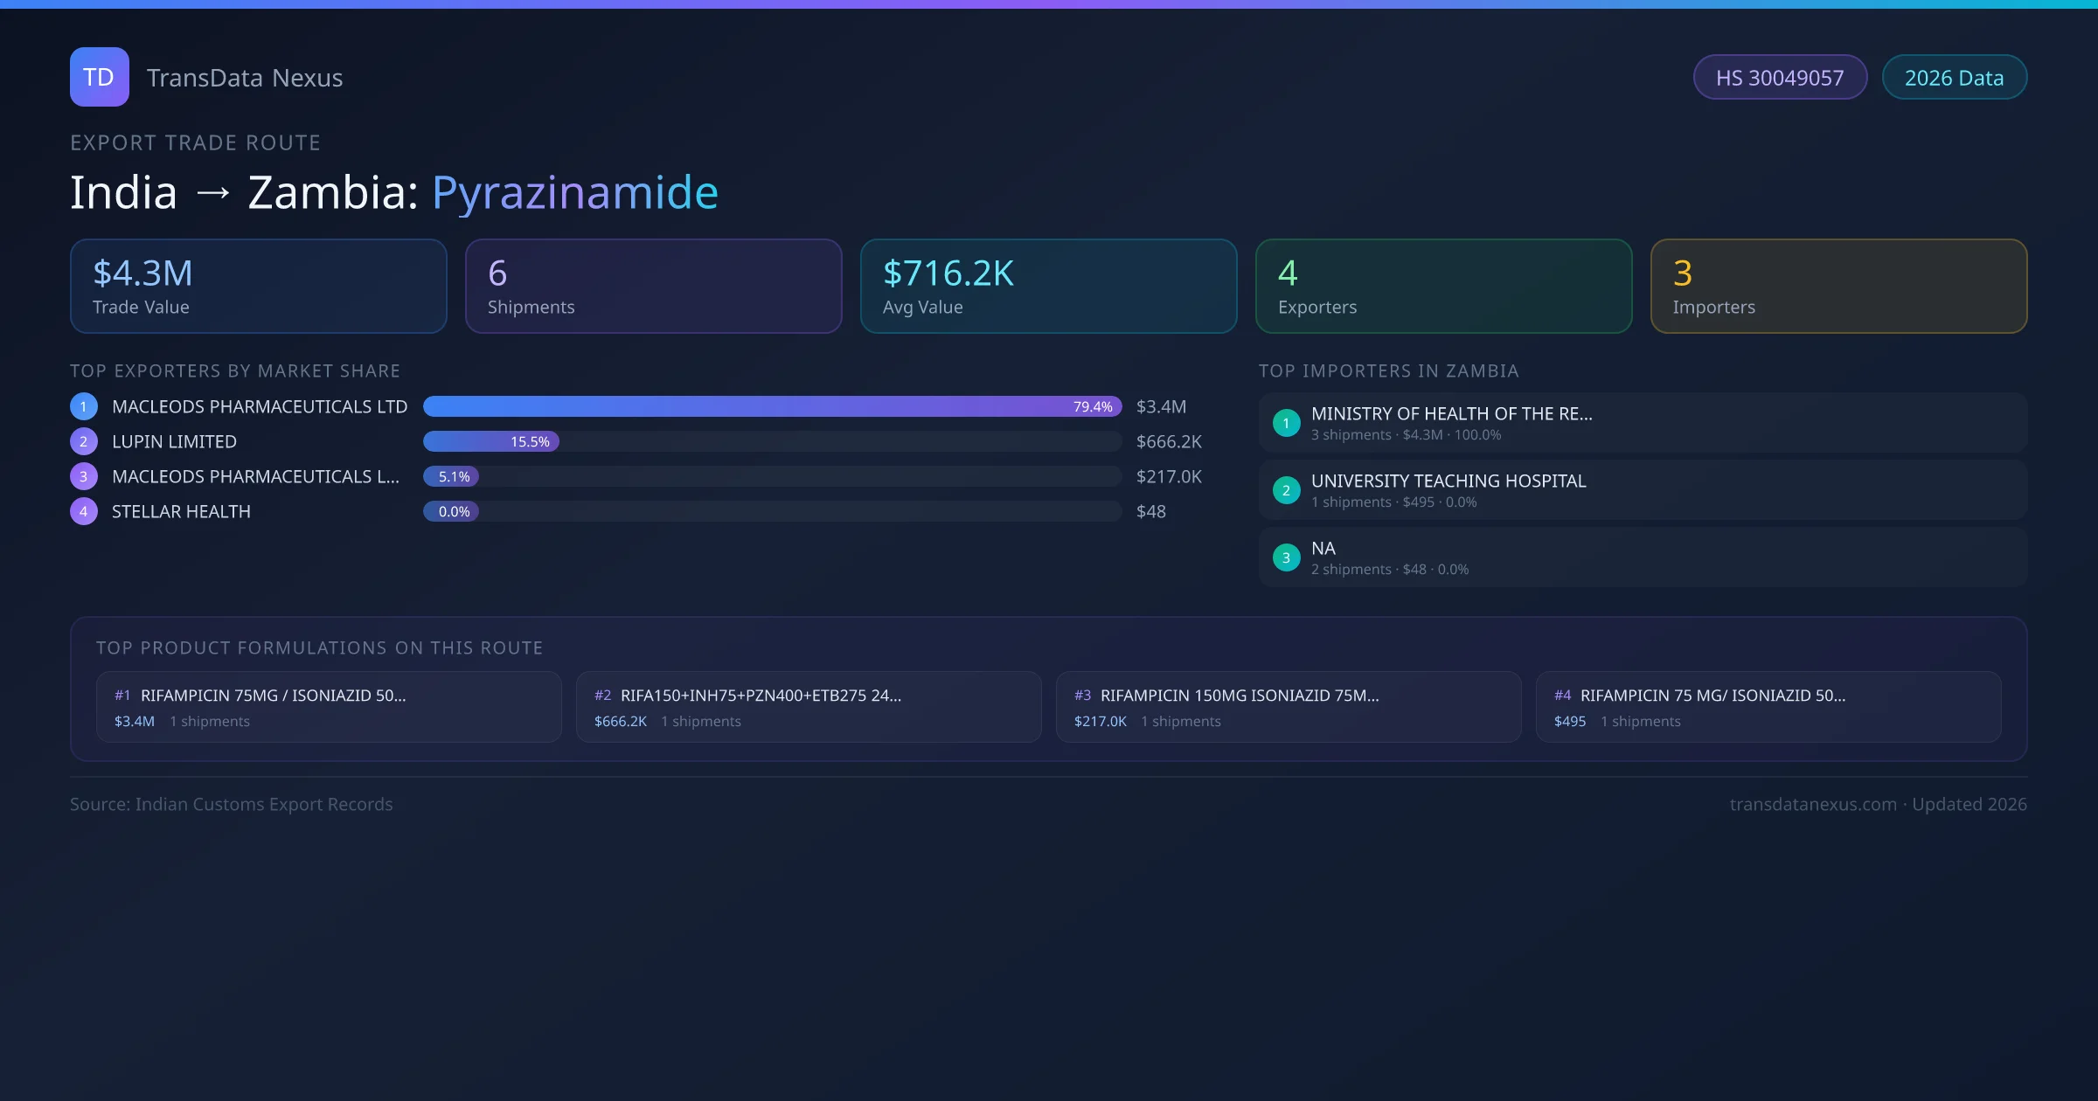Viewport: 2098px width, 1101px height.
Task: Open the 3 Importers stat card
Action: [1838, 287]
